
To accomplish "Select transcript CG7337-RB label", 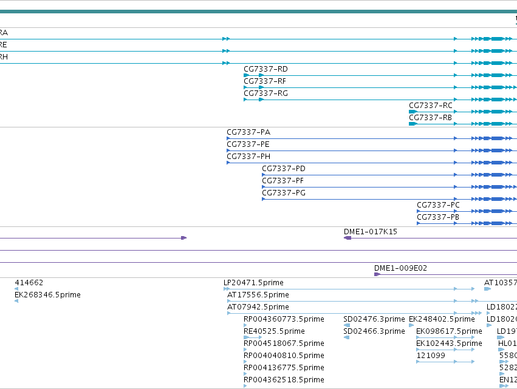I will (430, 118).
